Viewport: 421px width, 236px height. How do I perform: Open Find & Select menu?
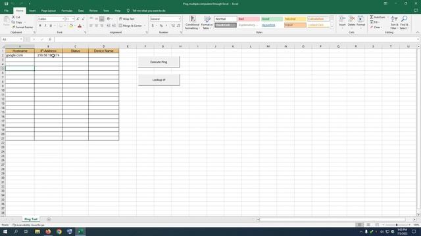404,22
